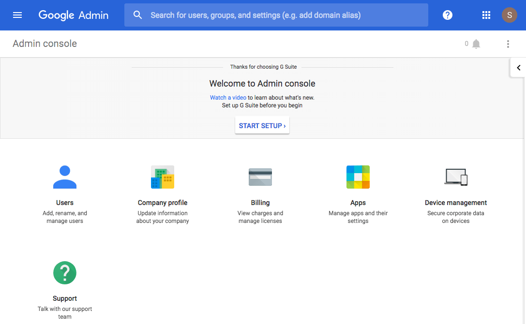Open the Billing credit card icon
The width and height of the screenshot is (526, 324).
[260, 177]
